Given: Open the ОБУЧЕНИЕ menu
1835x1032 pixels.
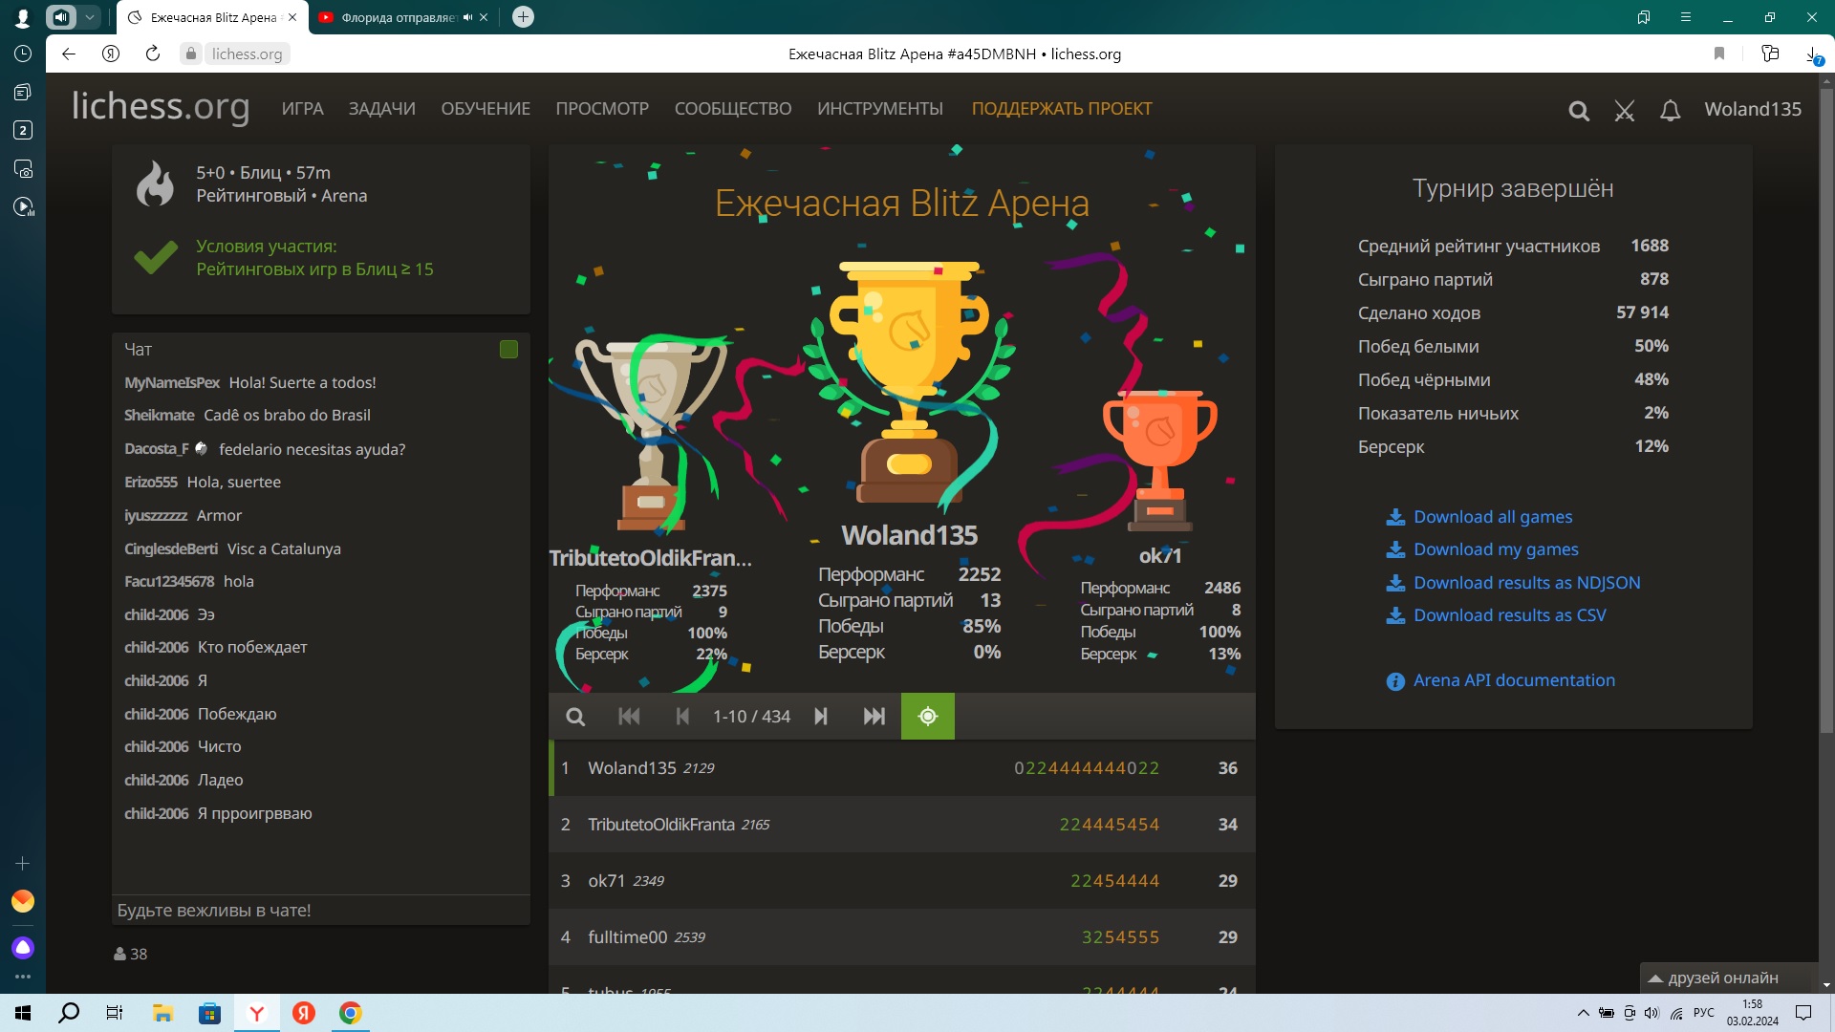Looking at the screenshot, I should pyautogui.click(x=486, y=109).
